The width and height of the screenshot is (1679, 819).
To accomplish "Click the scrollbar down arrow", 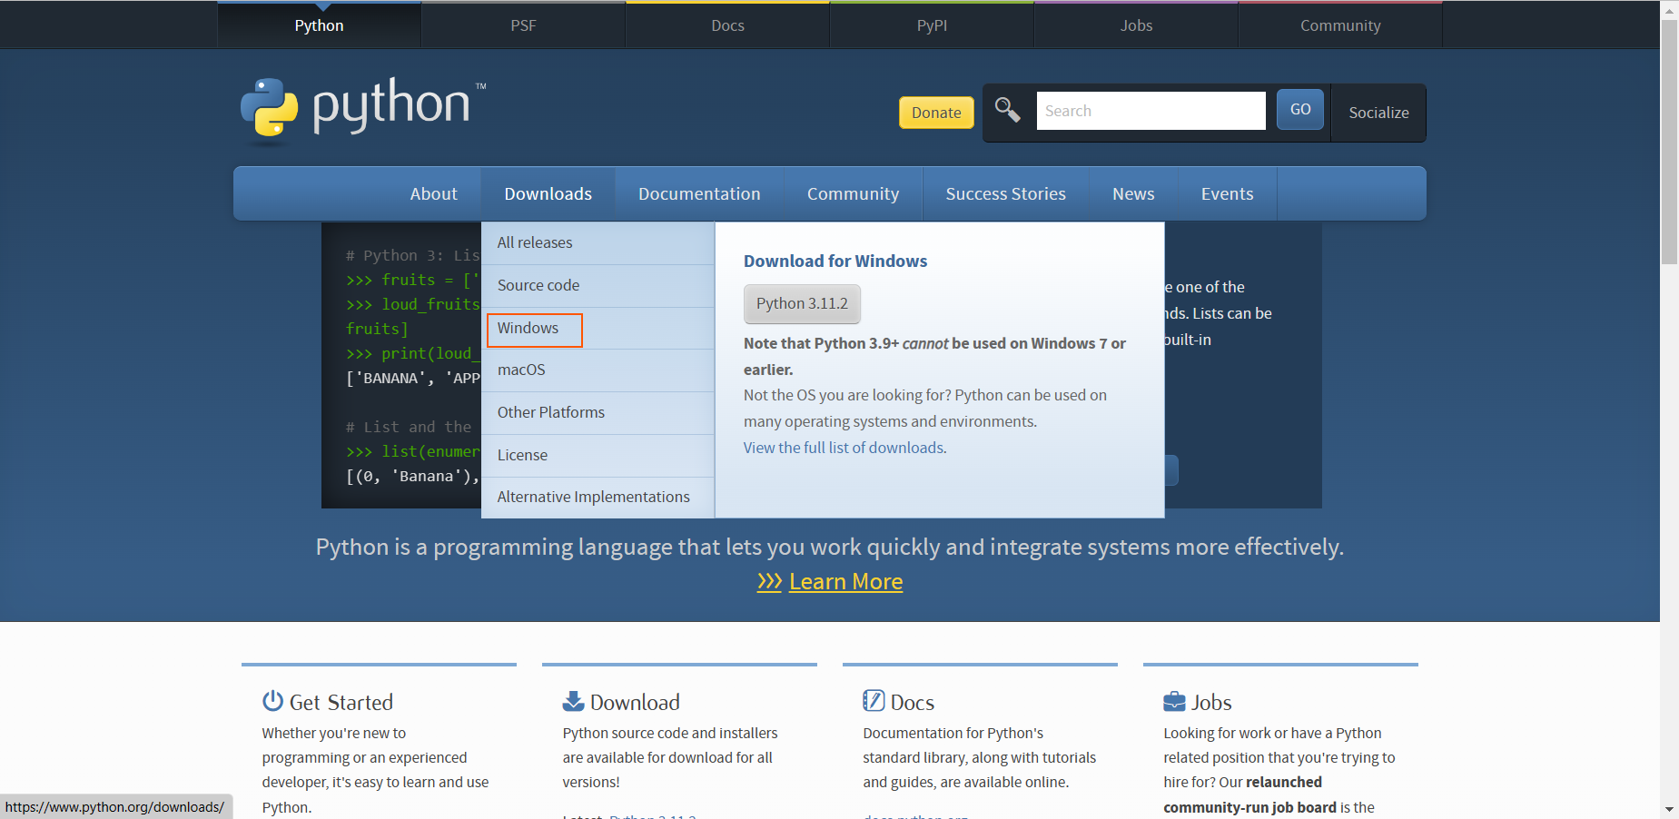I will pos(1669,809).
